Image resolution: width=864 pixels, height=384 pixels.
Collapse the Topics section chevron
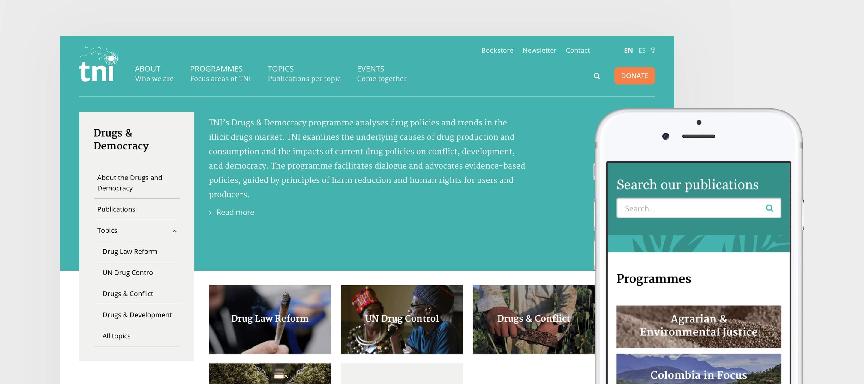(175, 231)
